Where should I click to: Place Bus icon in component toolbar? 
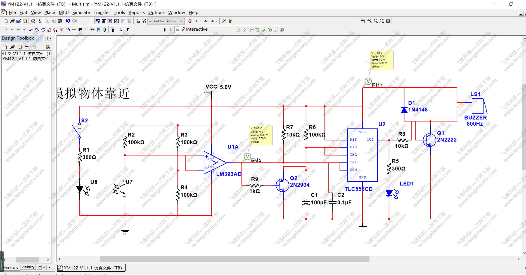tap(127, 30)
